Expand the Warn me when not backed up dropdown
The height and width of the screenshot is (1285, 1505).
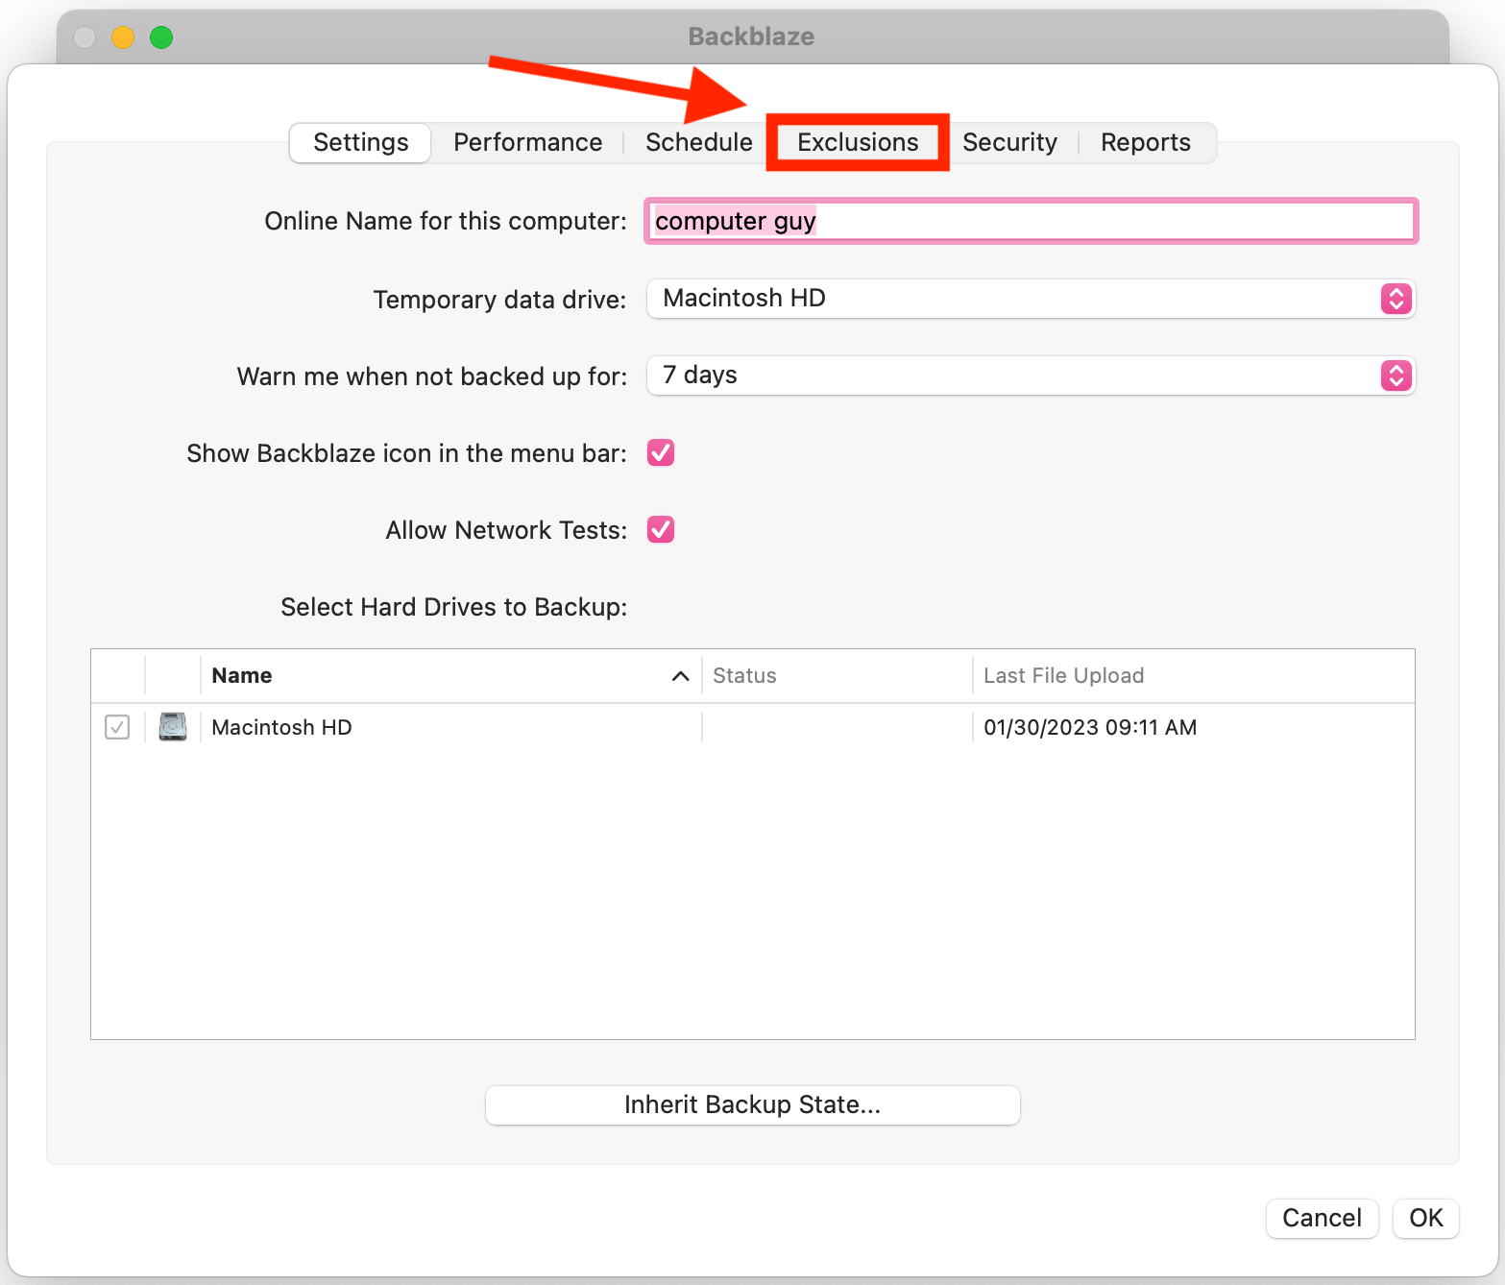pyautogui.click(x=1030, y=376)
